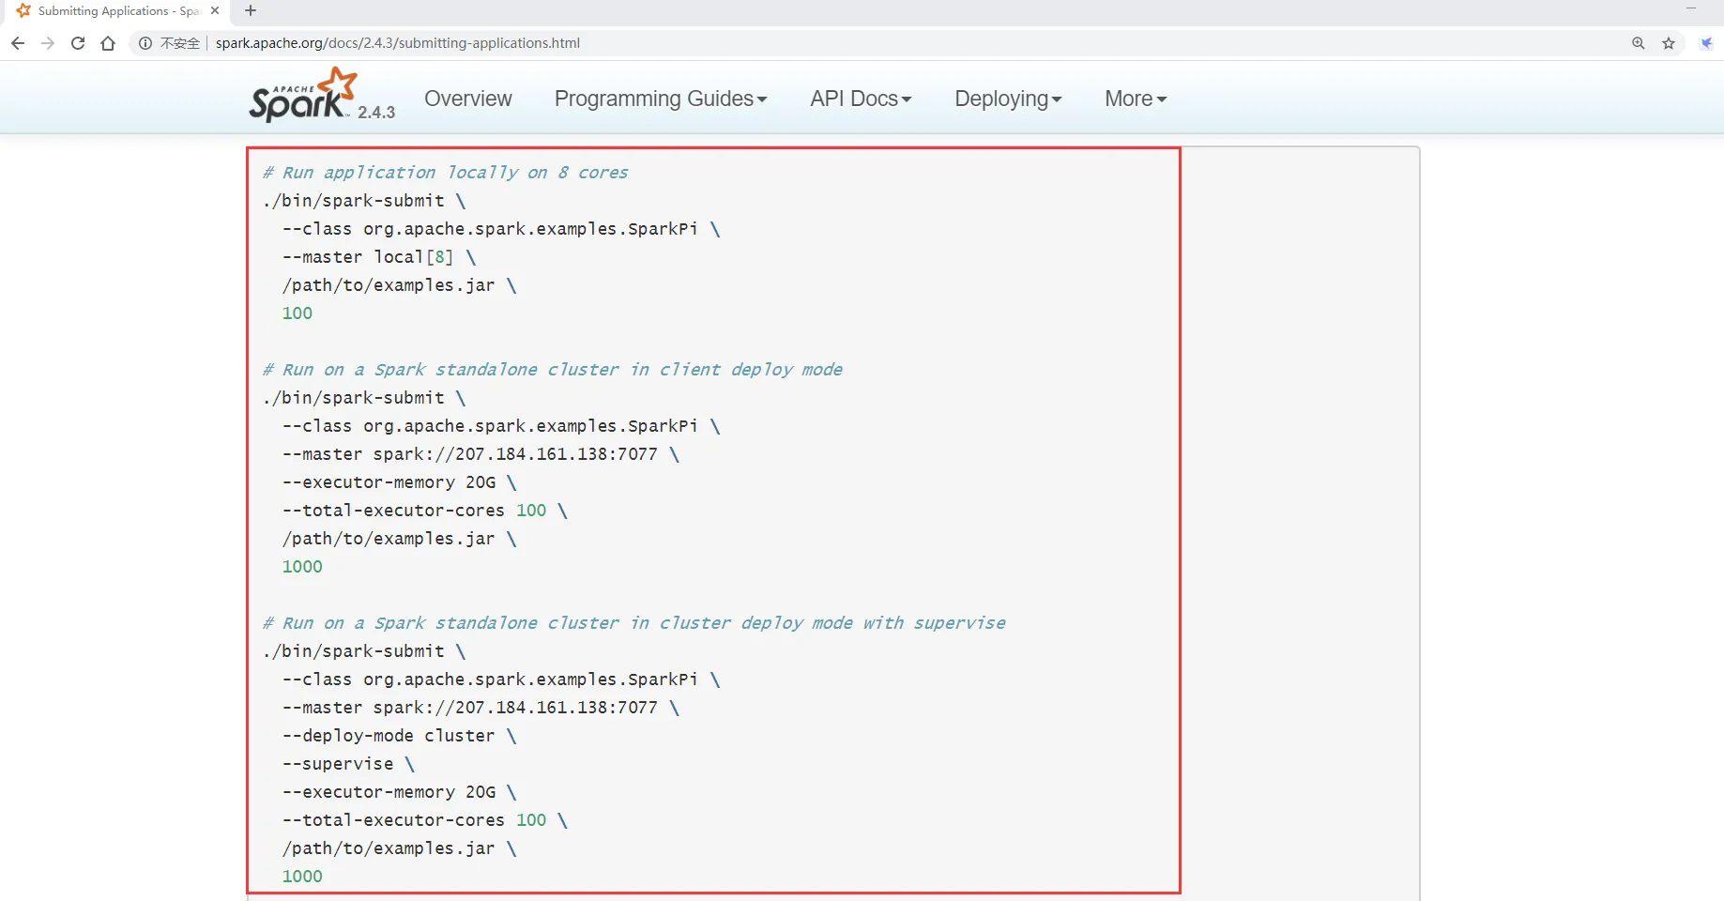The height and width of the screenshot is (901, 1724).
Task: Bookmark this page with the star
Action: tap(1669, 43)
